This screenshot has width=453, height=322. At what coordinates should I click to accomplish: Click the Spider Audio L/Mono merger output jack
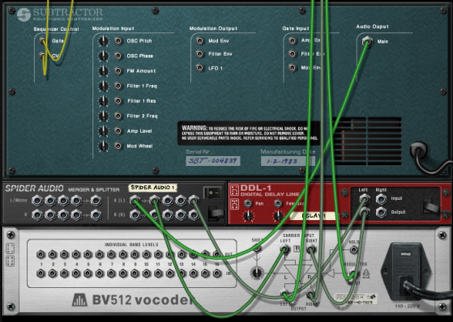(96, 201)
